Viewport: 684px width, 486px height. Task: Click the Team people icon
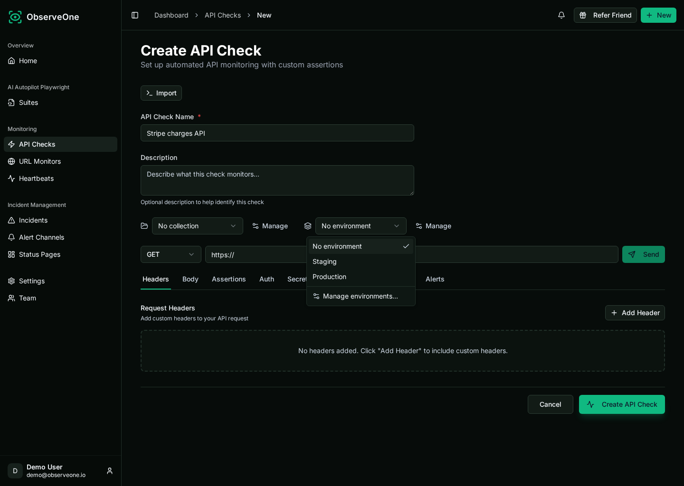(11, 298)
